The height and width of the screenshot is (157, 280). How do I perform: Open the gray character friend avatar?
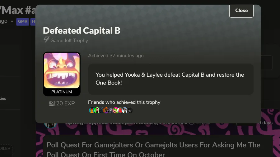[x=111, y=110]
